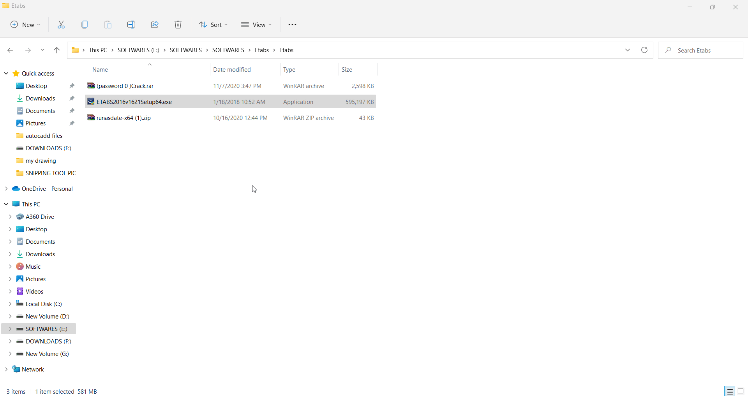Select Videos under This PC

(34, 291)
